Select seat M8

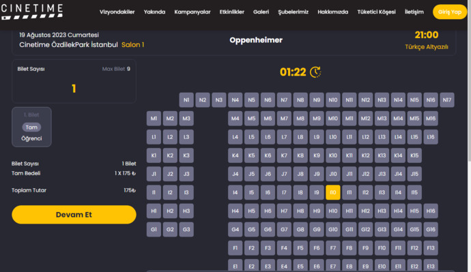[x=300, y=119]
